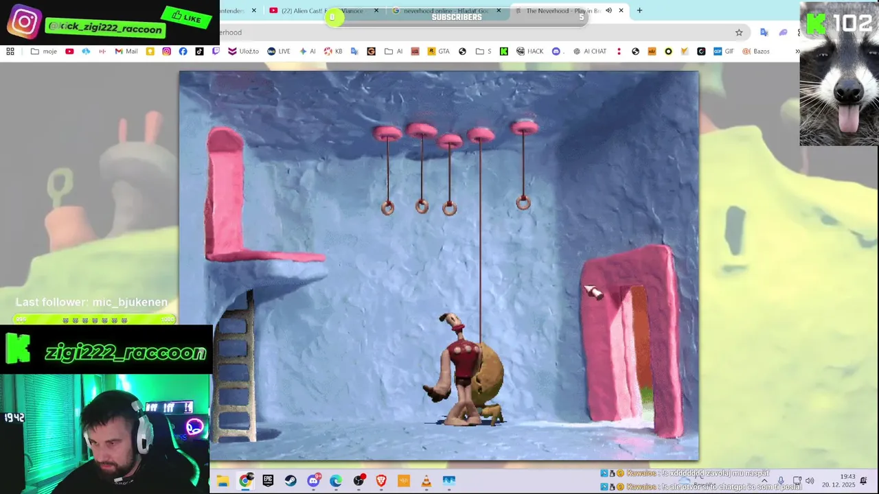The width and height of the screenshot is (879, 494).
Task: Click the pink doorway in the game
Action: point(632,343)
